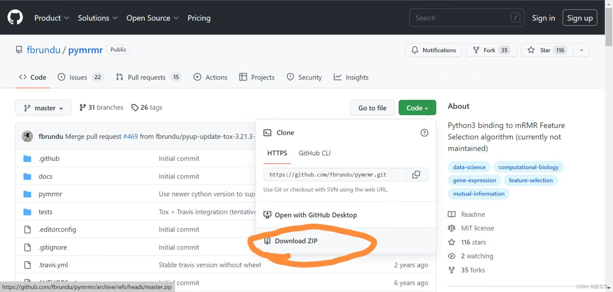Screen dimensions: 613x292
Task: Open the tests folder
Action: point(45,212)
